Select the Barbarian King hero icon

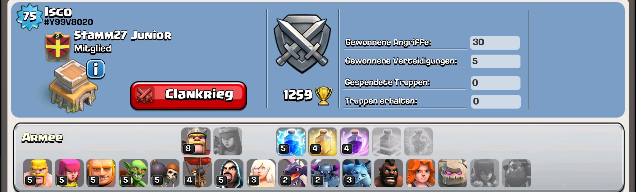tap(196, 141)
